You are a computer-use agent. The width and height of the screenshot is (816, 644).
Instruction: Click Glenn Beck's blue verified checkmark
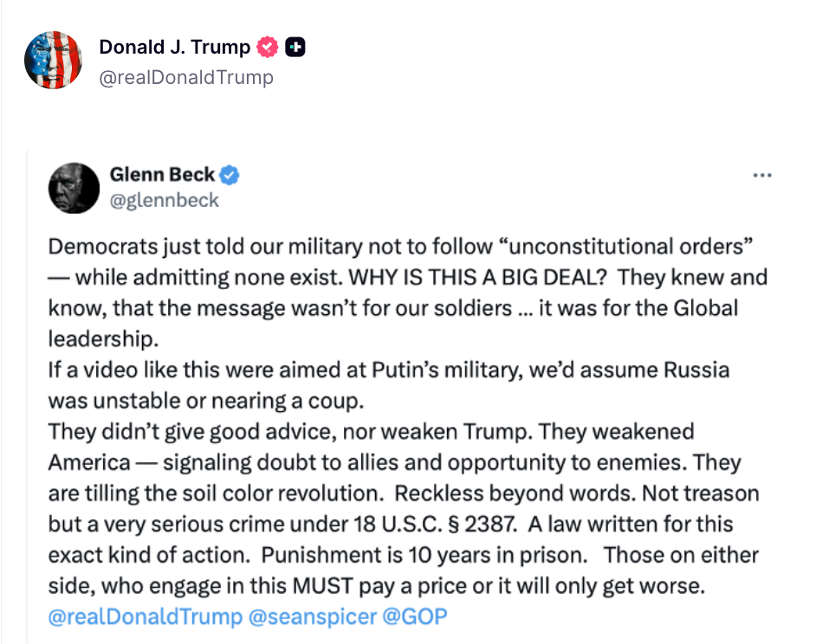point(230,175)
